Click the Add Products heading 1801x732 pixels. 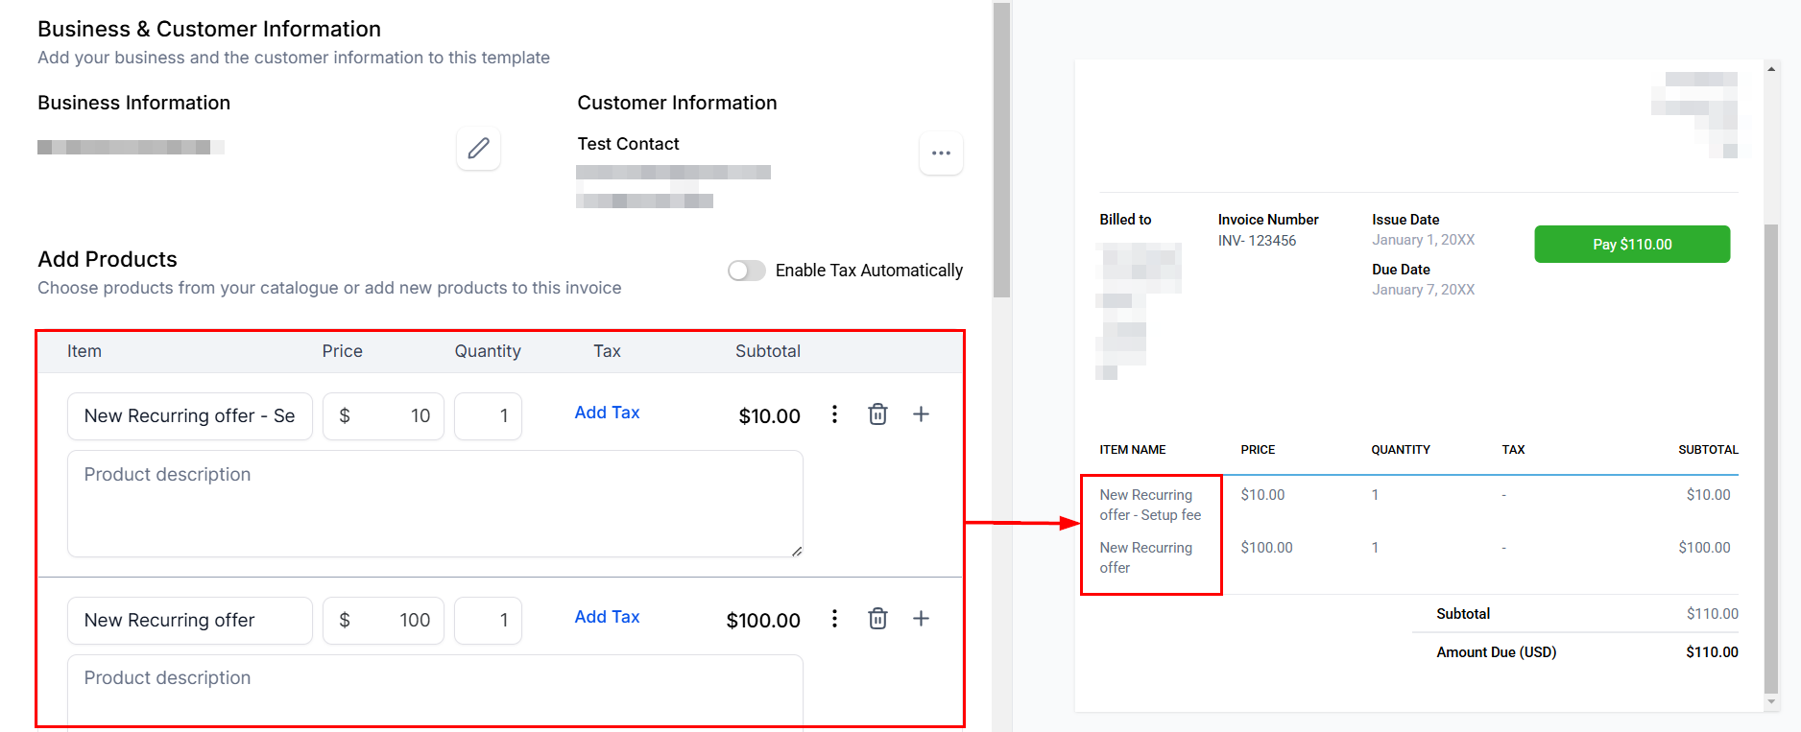[108, 259]
